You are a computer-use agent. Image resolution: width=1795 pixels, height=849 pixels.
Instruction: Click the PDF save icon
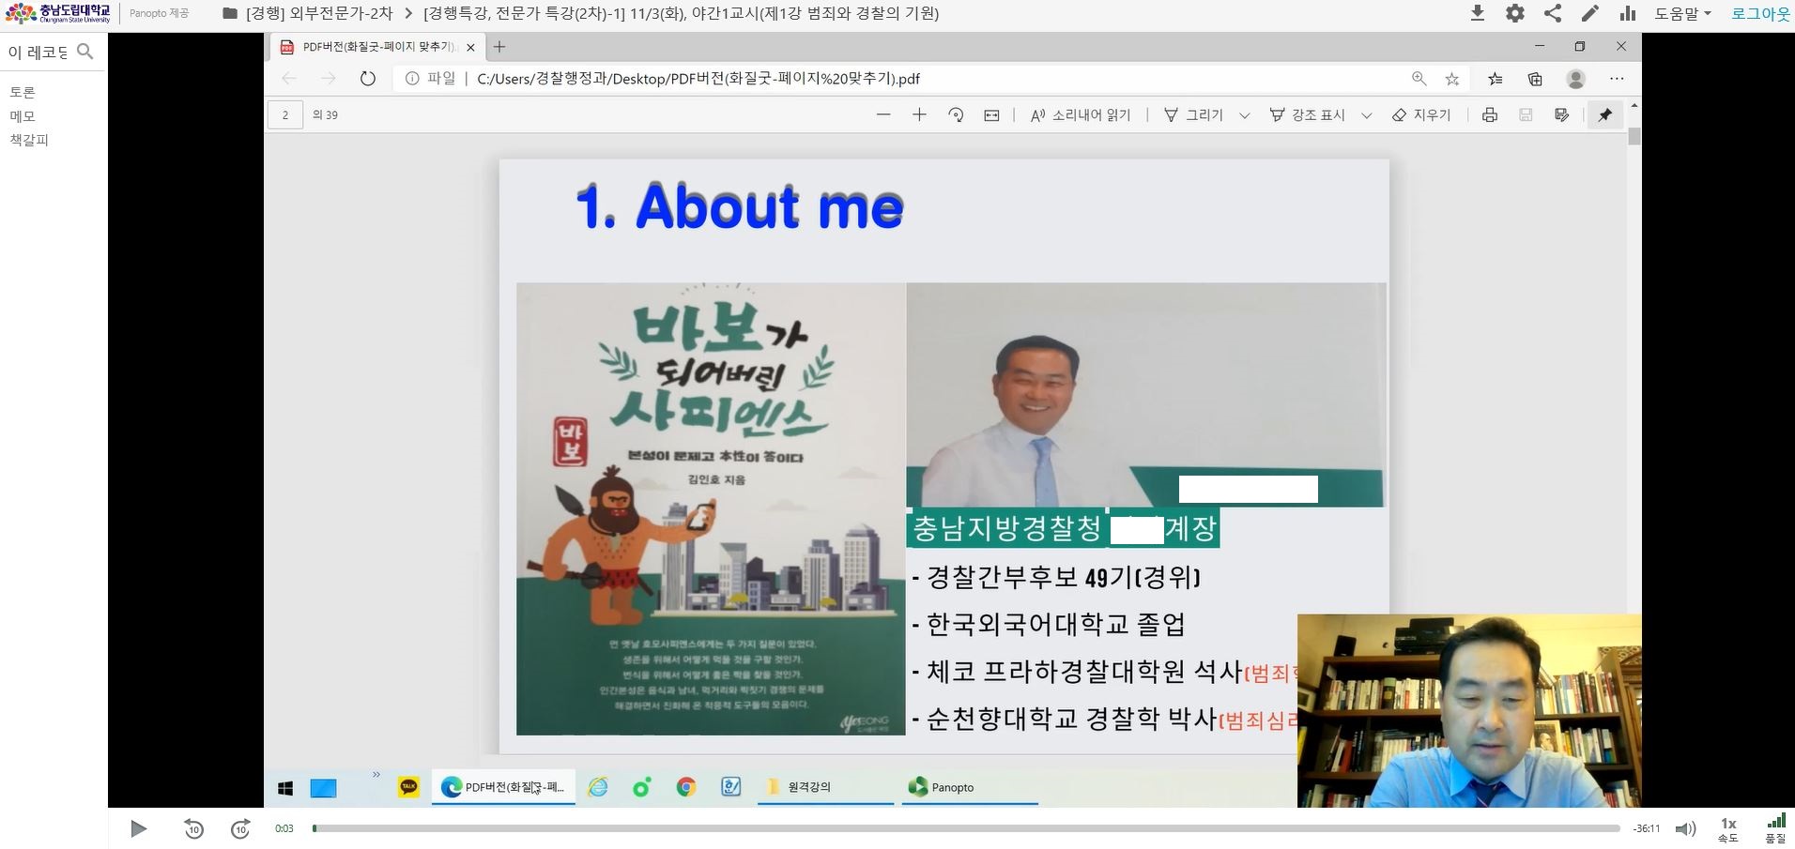click(x=1526, y=114)
